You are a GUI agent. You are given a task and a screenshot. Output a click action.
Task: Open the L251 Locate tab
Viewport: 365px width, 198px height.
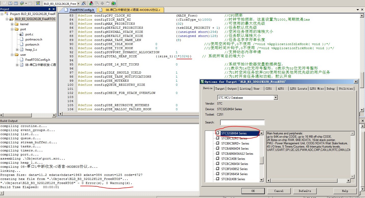coord(299,89)
